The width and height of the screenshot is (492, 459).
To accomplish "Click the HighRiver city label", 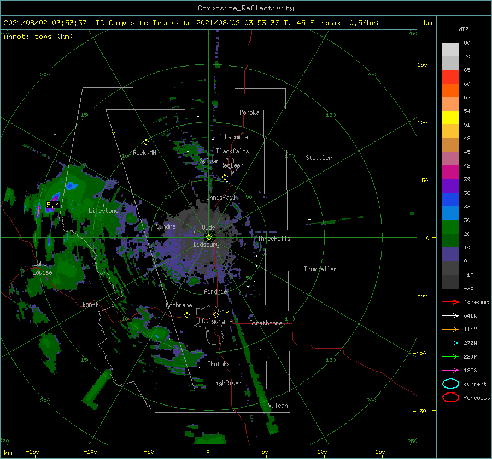I will [x=227, y=383].
